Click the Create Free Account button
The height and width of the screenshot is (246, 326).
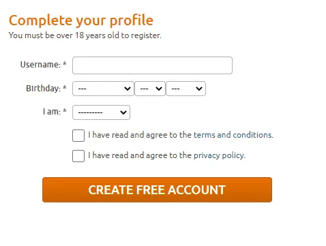pyautogui.click(x=157, y=190)
